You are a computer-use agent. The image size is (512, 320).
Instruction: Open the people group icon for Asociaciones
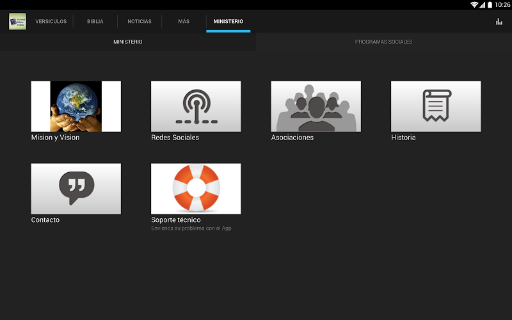pos(316,106)
